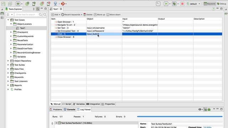Select the Close Browser - 6 step
228x128 pixels.
coord(66,37)
